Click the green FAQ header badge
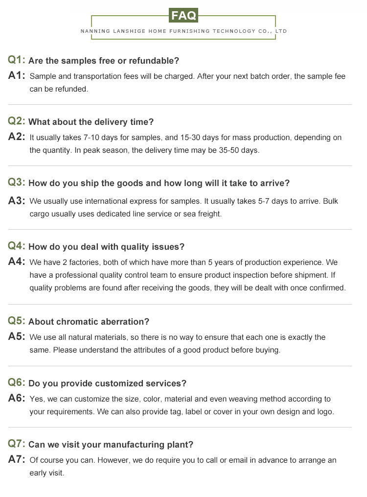This screenshot has width=367, height=497. pos(183,16)
